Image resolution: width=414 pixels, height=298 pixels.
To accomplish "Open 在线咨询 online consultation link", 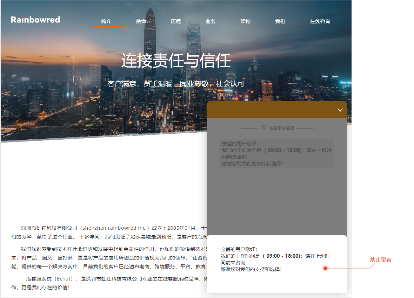I will (320, 21).
